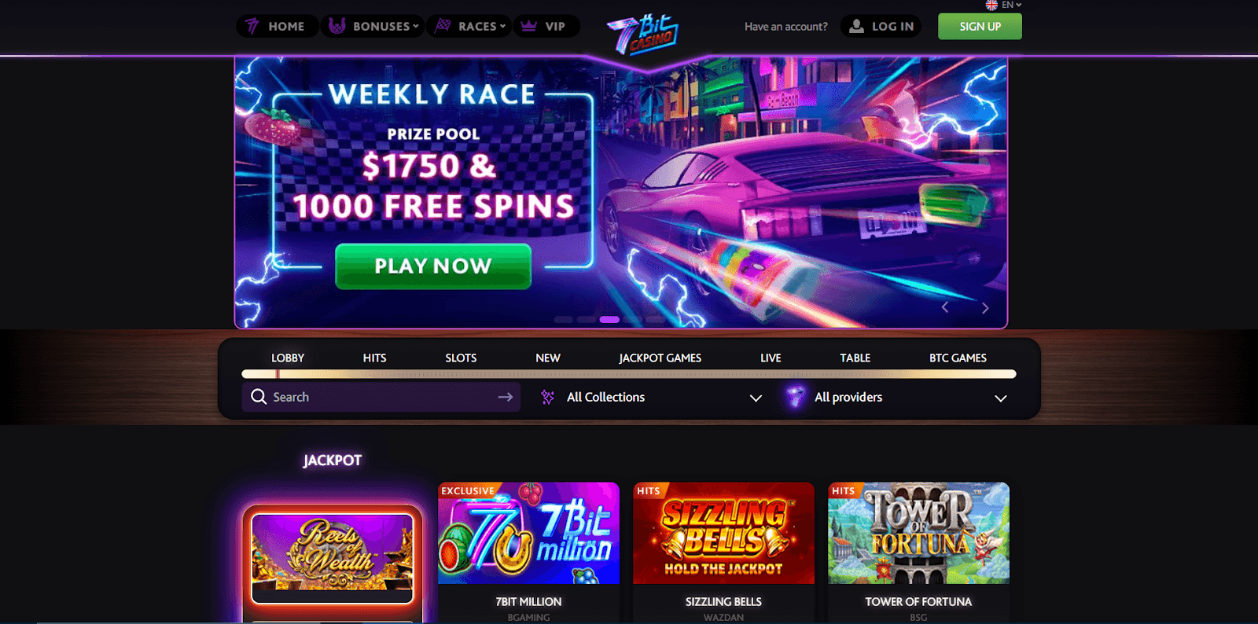Viewport: 1258px width, 624px height.
Task: Open the Races dropdown menu
Action: (469, 26)
